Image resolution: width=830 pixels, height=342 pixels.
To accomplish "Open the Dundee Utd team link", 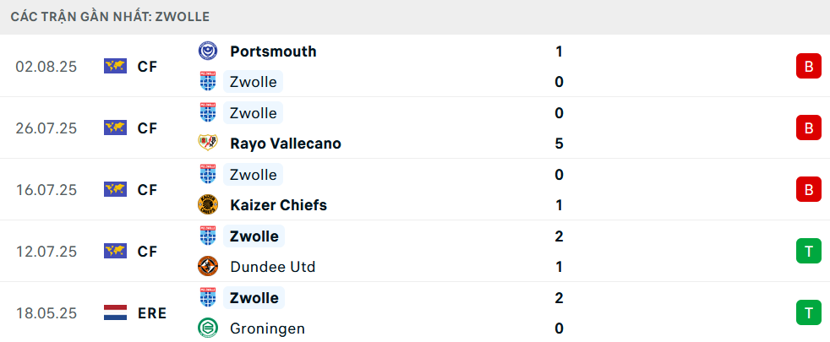I will pyautogui.click(x=272, y=267).
